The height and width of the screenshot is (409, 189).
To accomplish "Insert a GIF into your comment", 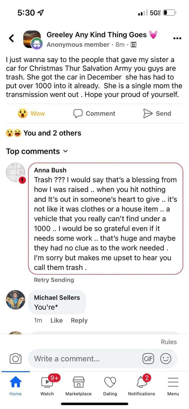I will coord(148,359).
